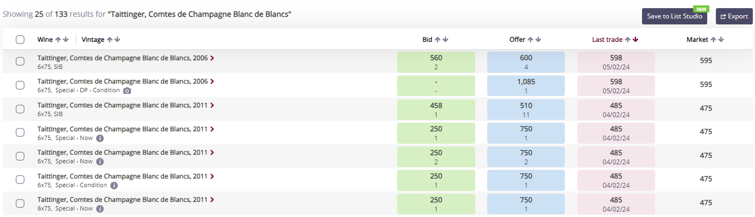Show info icon on Special - Condition row
This screenshot has width=755, height=217.
point(114,185)
